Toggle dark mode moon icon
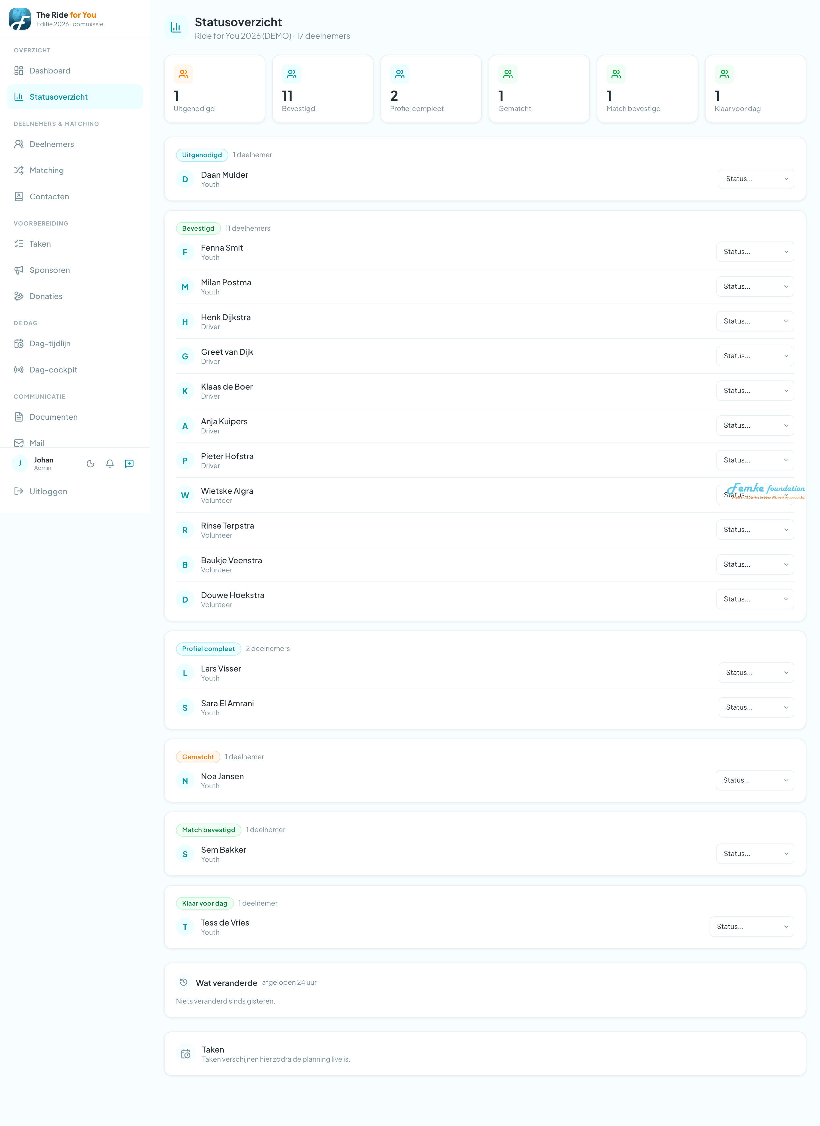The height and width of the screenshot is (1126, 820). point(90,464)
